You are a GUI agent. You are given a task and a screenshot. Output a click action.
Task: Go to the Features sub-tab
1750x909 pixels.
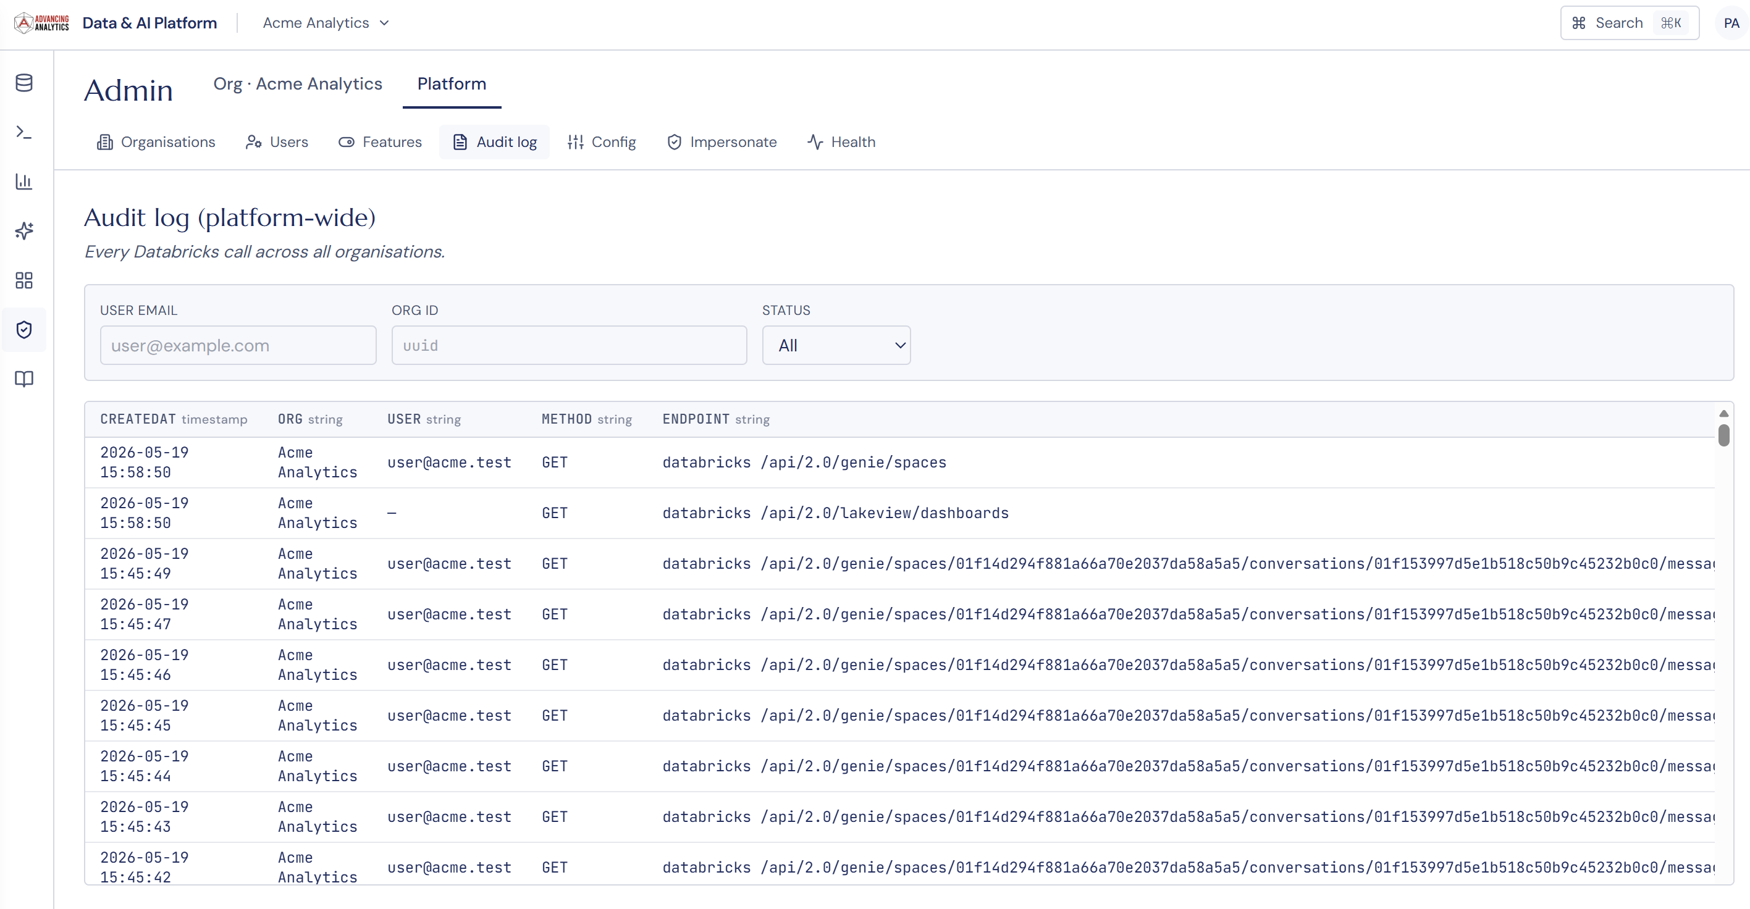[380, 142]
